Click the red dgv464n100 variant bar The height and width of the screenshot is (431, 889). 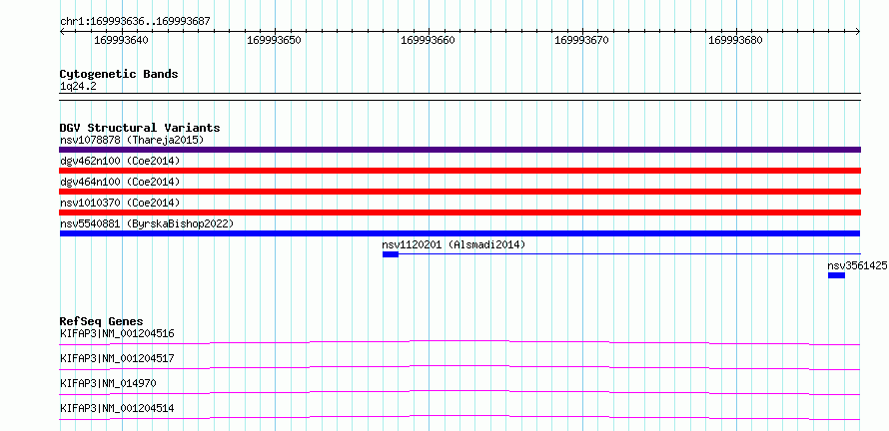click(459, 192)
